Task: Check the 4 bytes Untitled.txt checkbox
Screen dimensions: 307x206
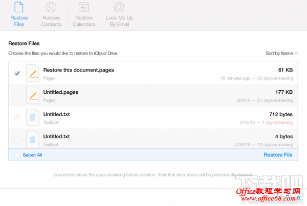Action: coord(17,140)
